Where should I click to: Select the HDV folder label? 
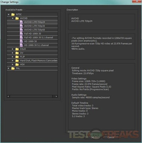pyautogui.click(x=22, y=65)
